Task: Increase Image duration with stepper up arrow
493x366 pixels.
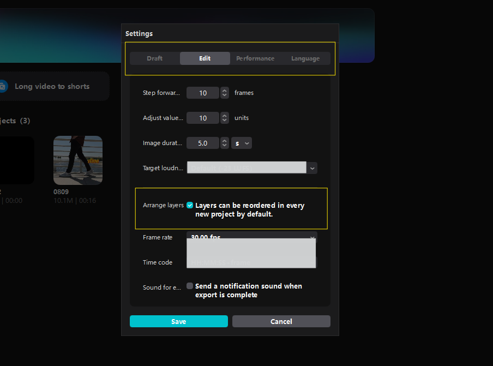Action: tap(224, 141)
